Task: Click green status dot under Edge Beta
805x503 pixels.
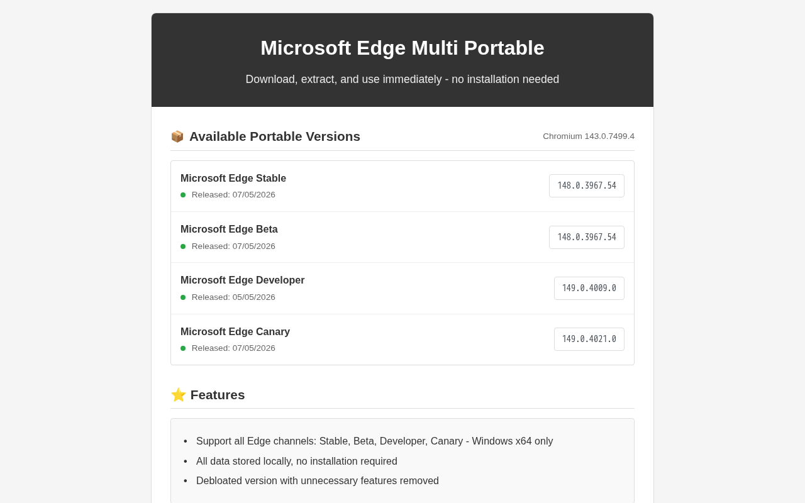Action: 183,246
